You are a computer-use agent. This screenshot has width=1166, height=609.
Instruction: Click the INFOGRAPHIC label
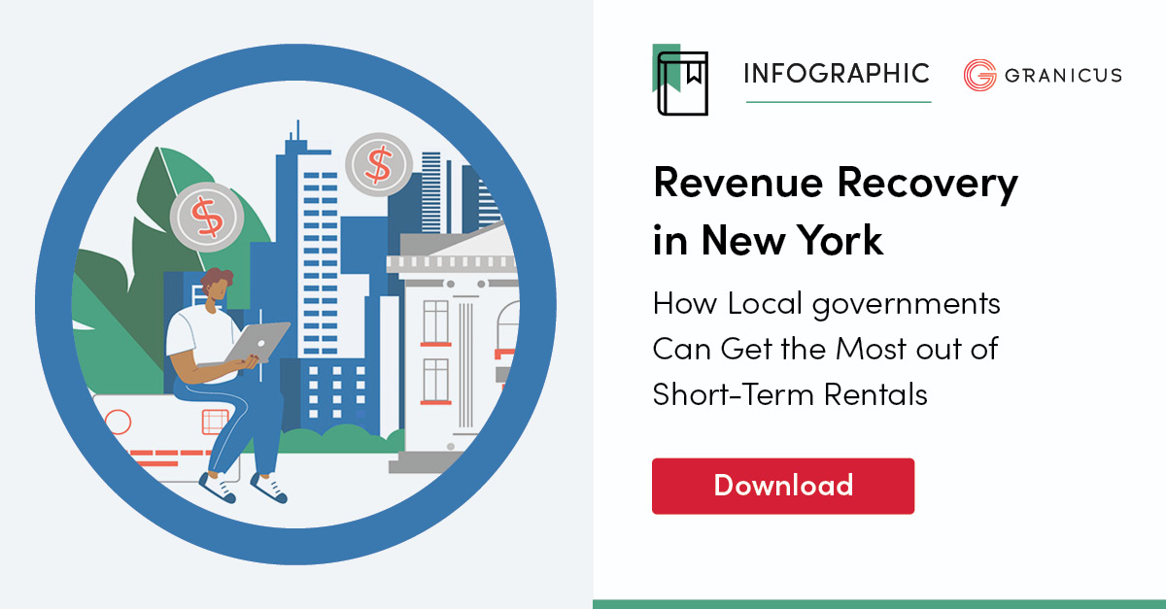pos(837,73)
